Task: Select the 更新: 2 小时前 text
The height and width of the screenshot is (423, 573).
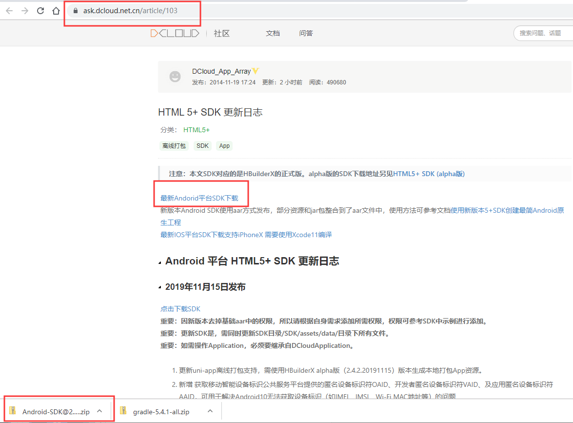Action: point(282,82)
